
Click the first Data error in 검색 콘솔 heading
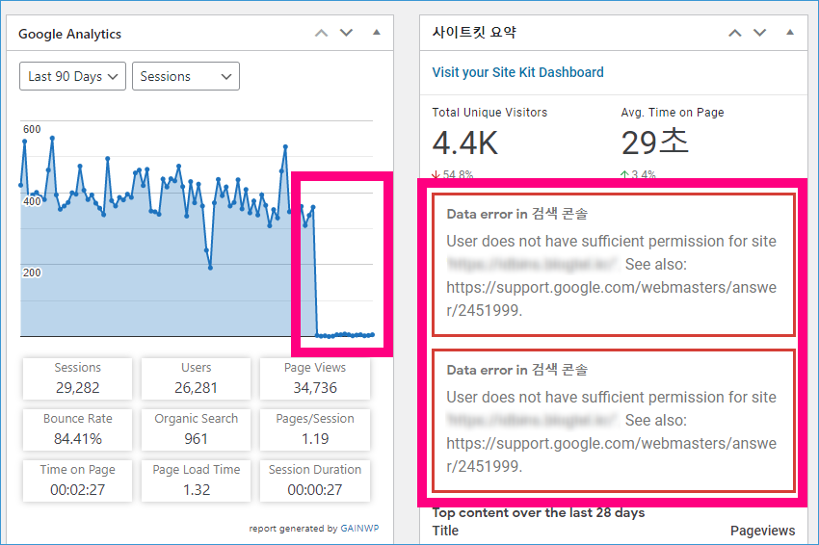click(517, 214)
